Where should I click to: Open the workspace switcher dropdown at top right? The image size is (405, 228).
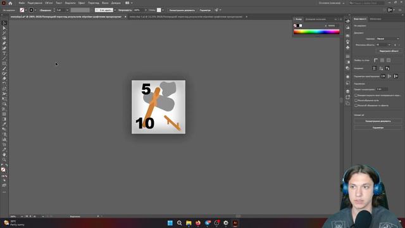[x=332, y=3]
